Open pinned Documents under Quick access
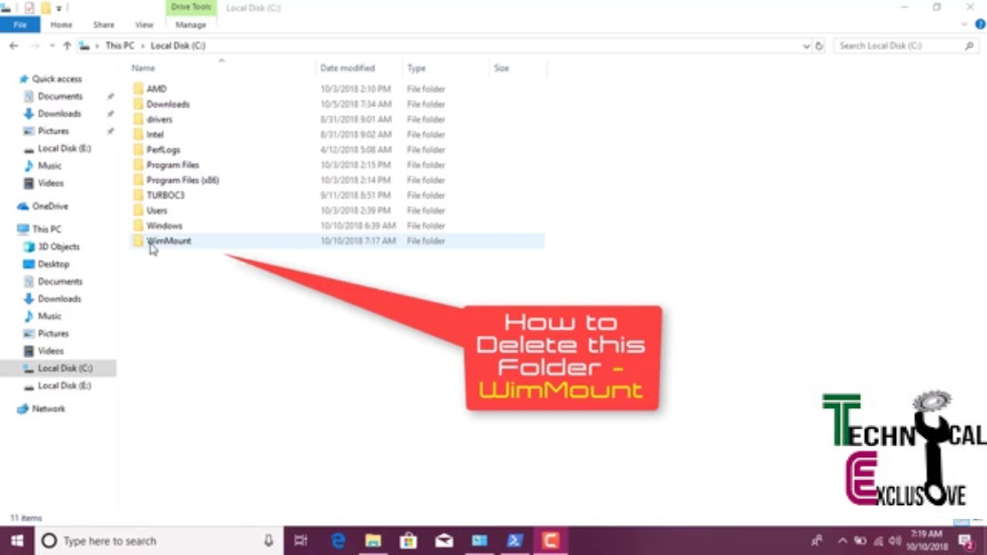This screenshot has width=987, height=555. point(60,96)
